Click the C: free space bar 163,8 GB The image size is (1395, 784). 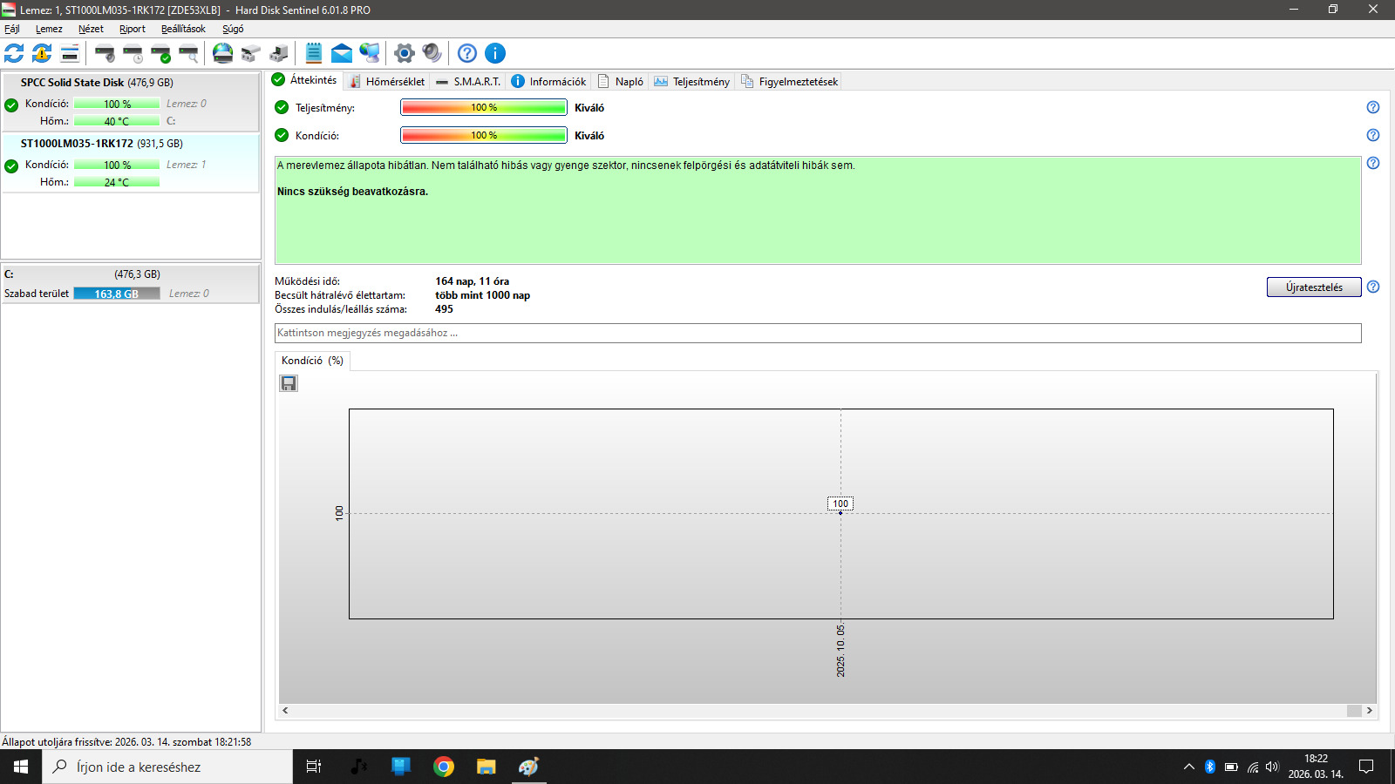tap(117, 294)
